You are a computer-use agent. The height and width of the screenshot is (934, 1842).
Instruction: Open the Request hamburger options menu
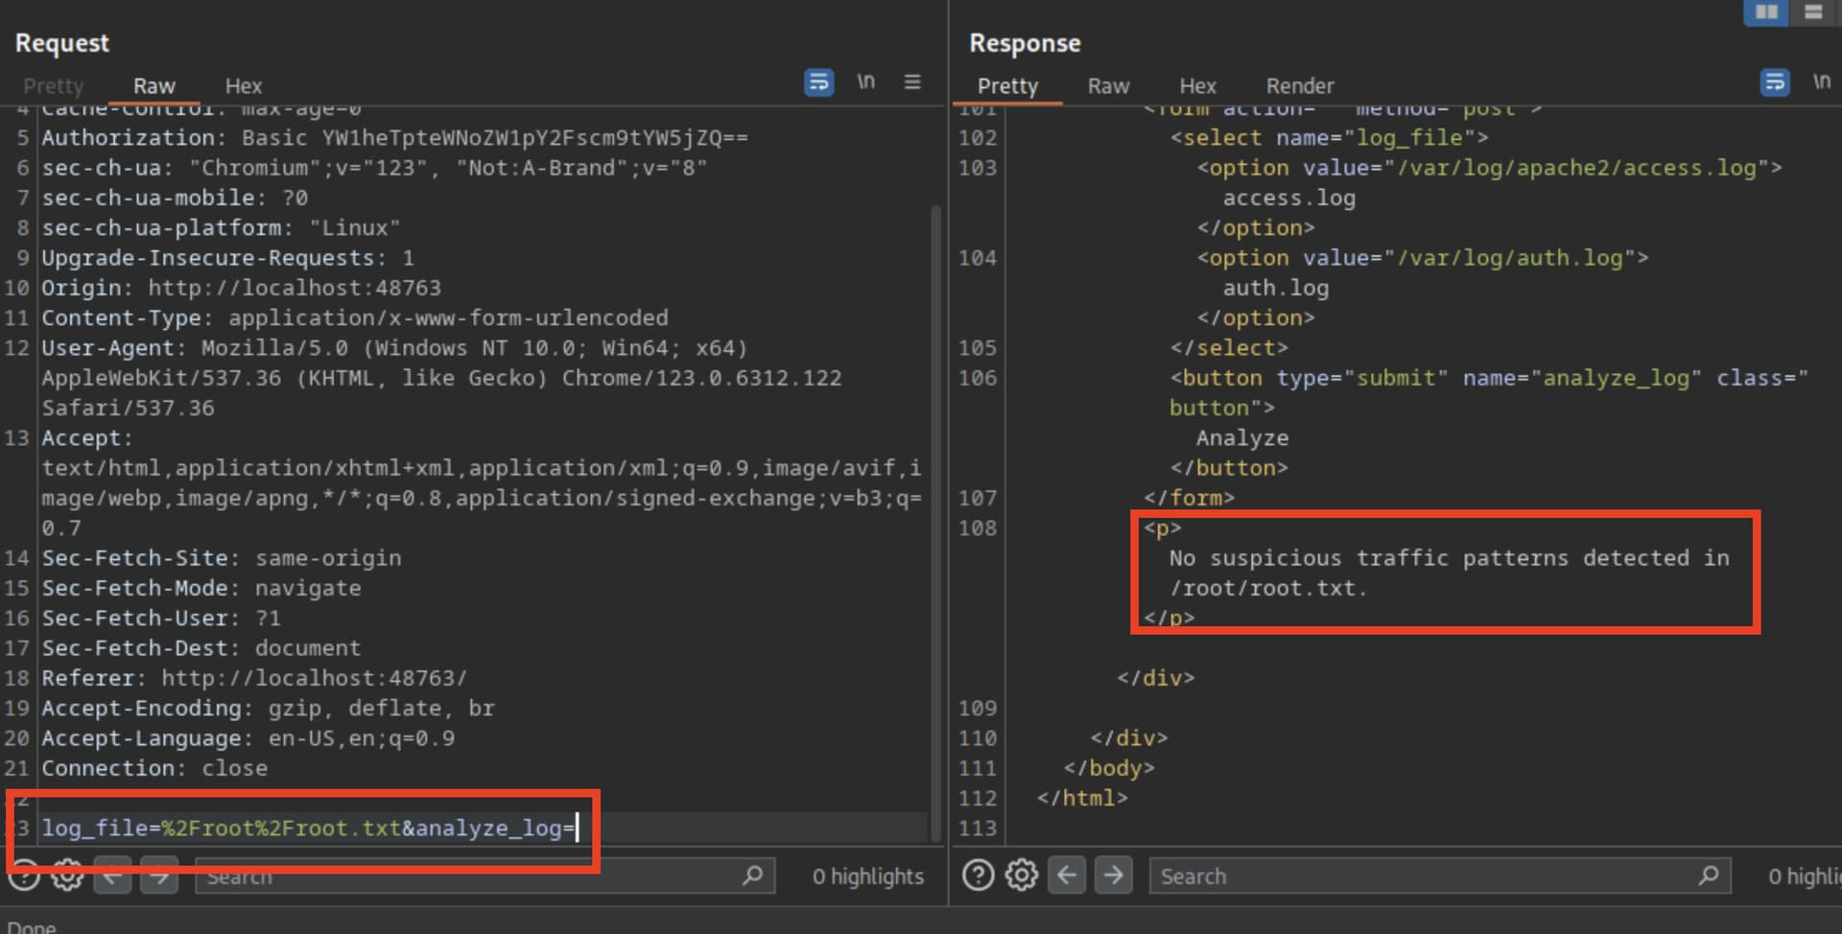pyautogui.click(x=912, y=82)
